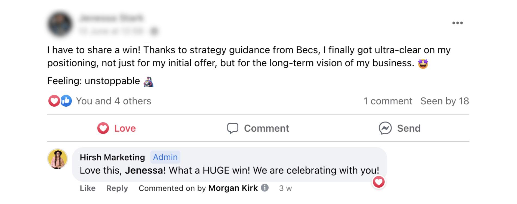Click the blue thumbs-up reaction summary icon
This screenshot has height=204, width=517.
66,101
